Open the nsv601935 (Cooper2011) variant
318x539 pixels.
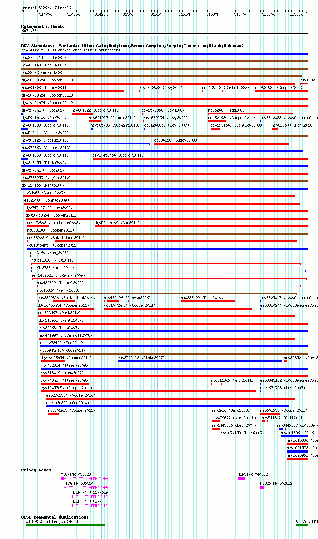tap(279, 88)
